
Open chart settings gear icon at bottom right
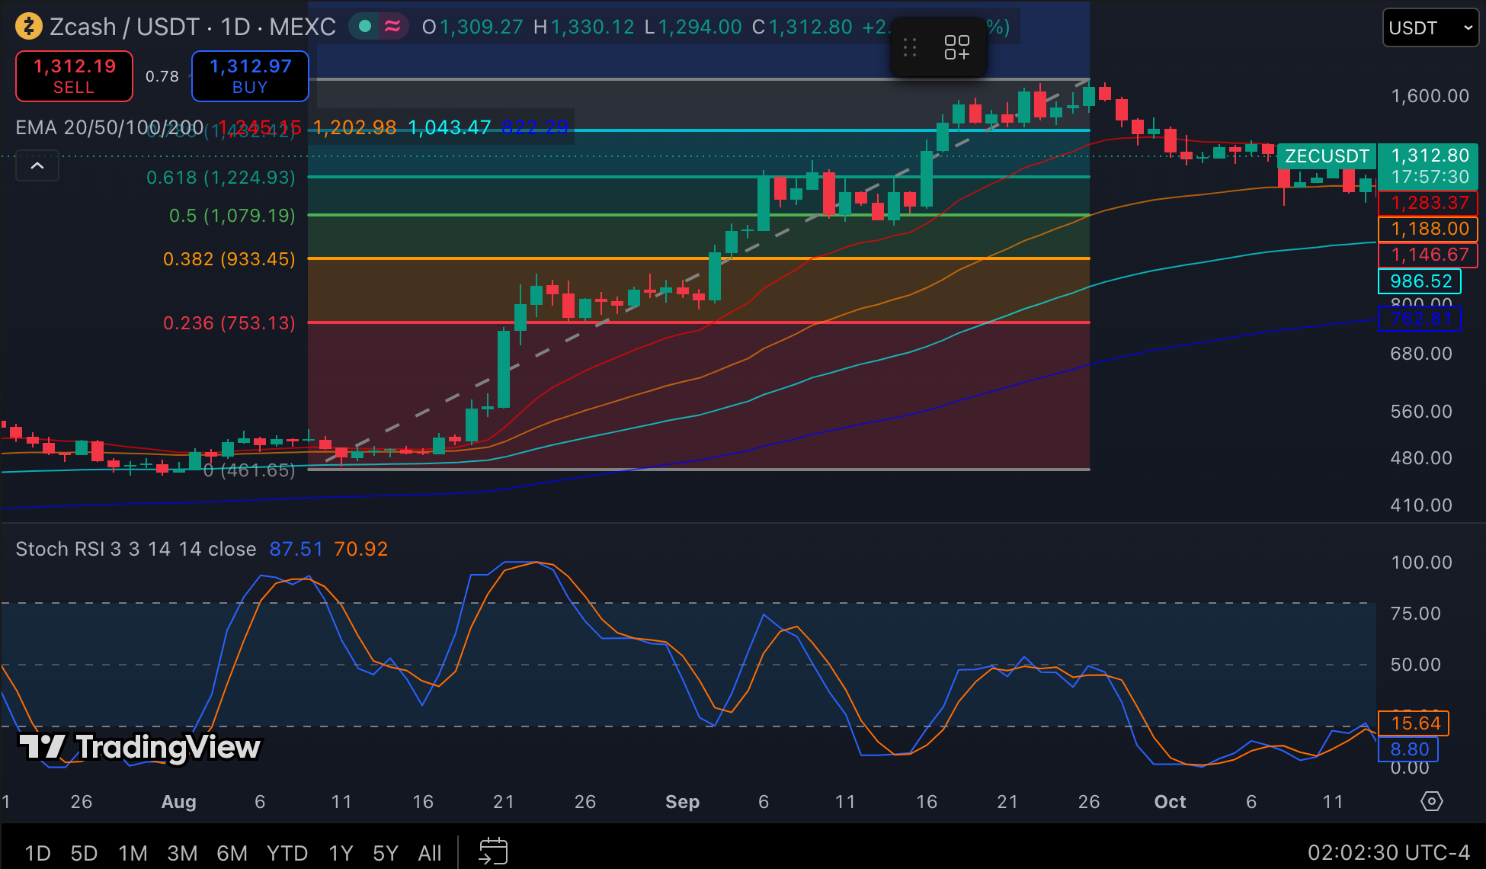tap(1432, 801)
